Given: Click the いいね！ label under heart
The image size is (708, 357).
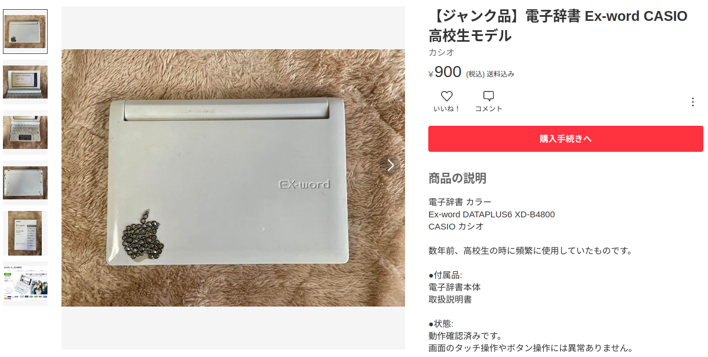Looking at the screenshot, I should tap(446, 109).
